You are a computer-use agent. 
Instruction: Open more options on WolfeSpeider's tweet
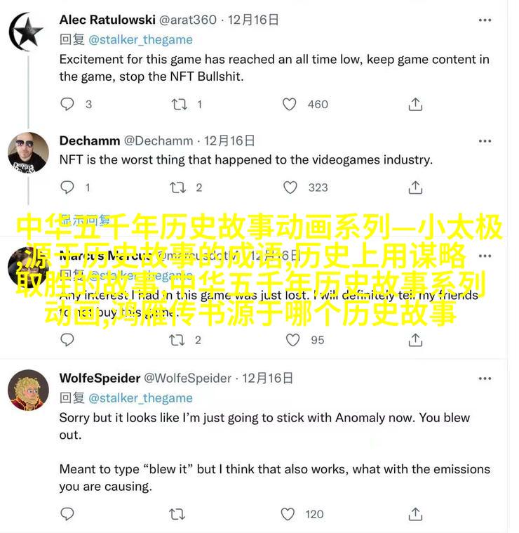point(485,379)
